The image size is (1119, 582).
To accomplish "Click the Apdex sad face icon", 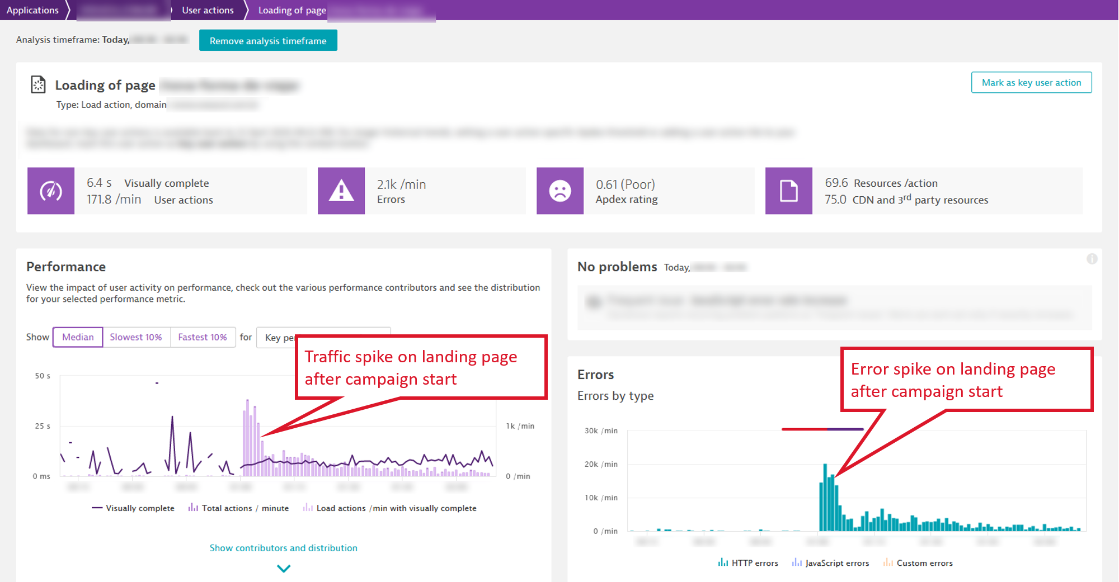I will 559,191.
